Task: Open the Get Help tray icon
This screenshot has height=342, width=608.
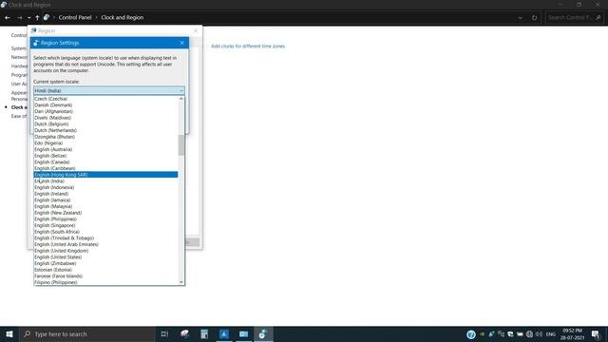Action: point(471,334)
